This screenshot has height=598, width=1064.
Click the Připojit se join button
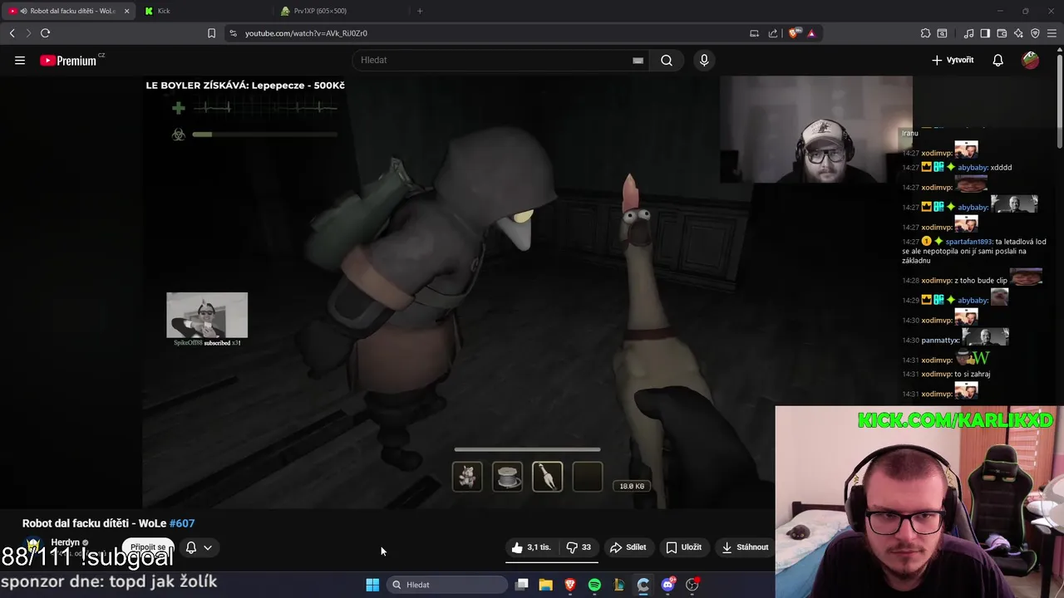click(x=148, y=547)
